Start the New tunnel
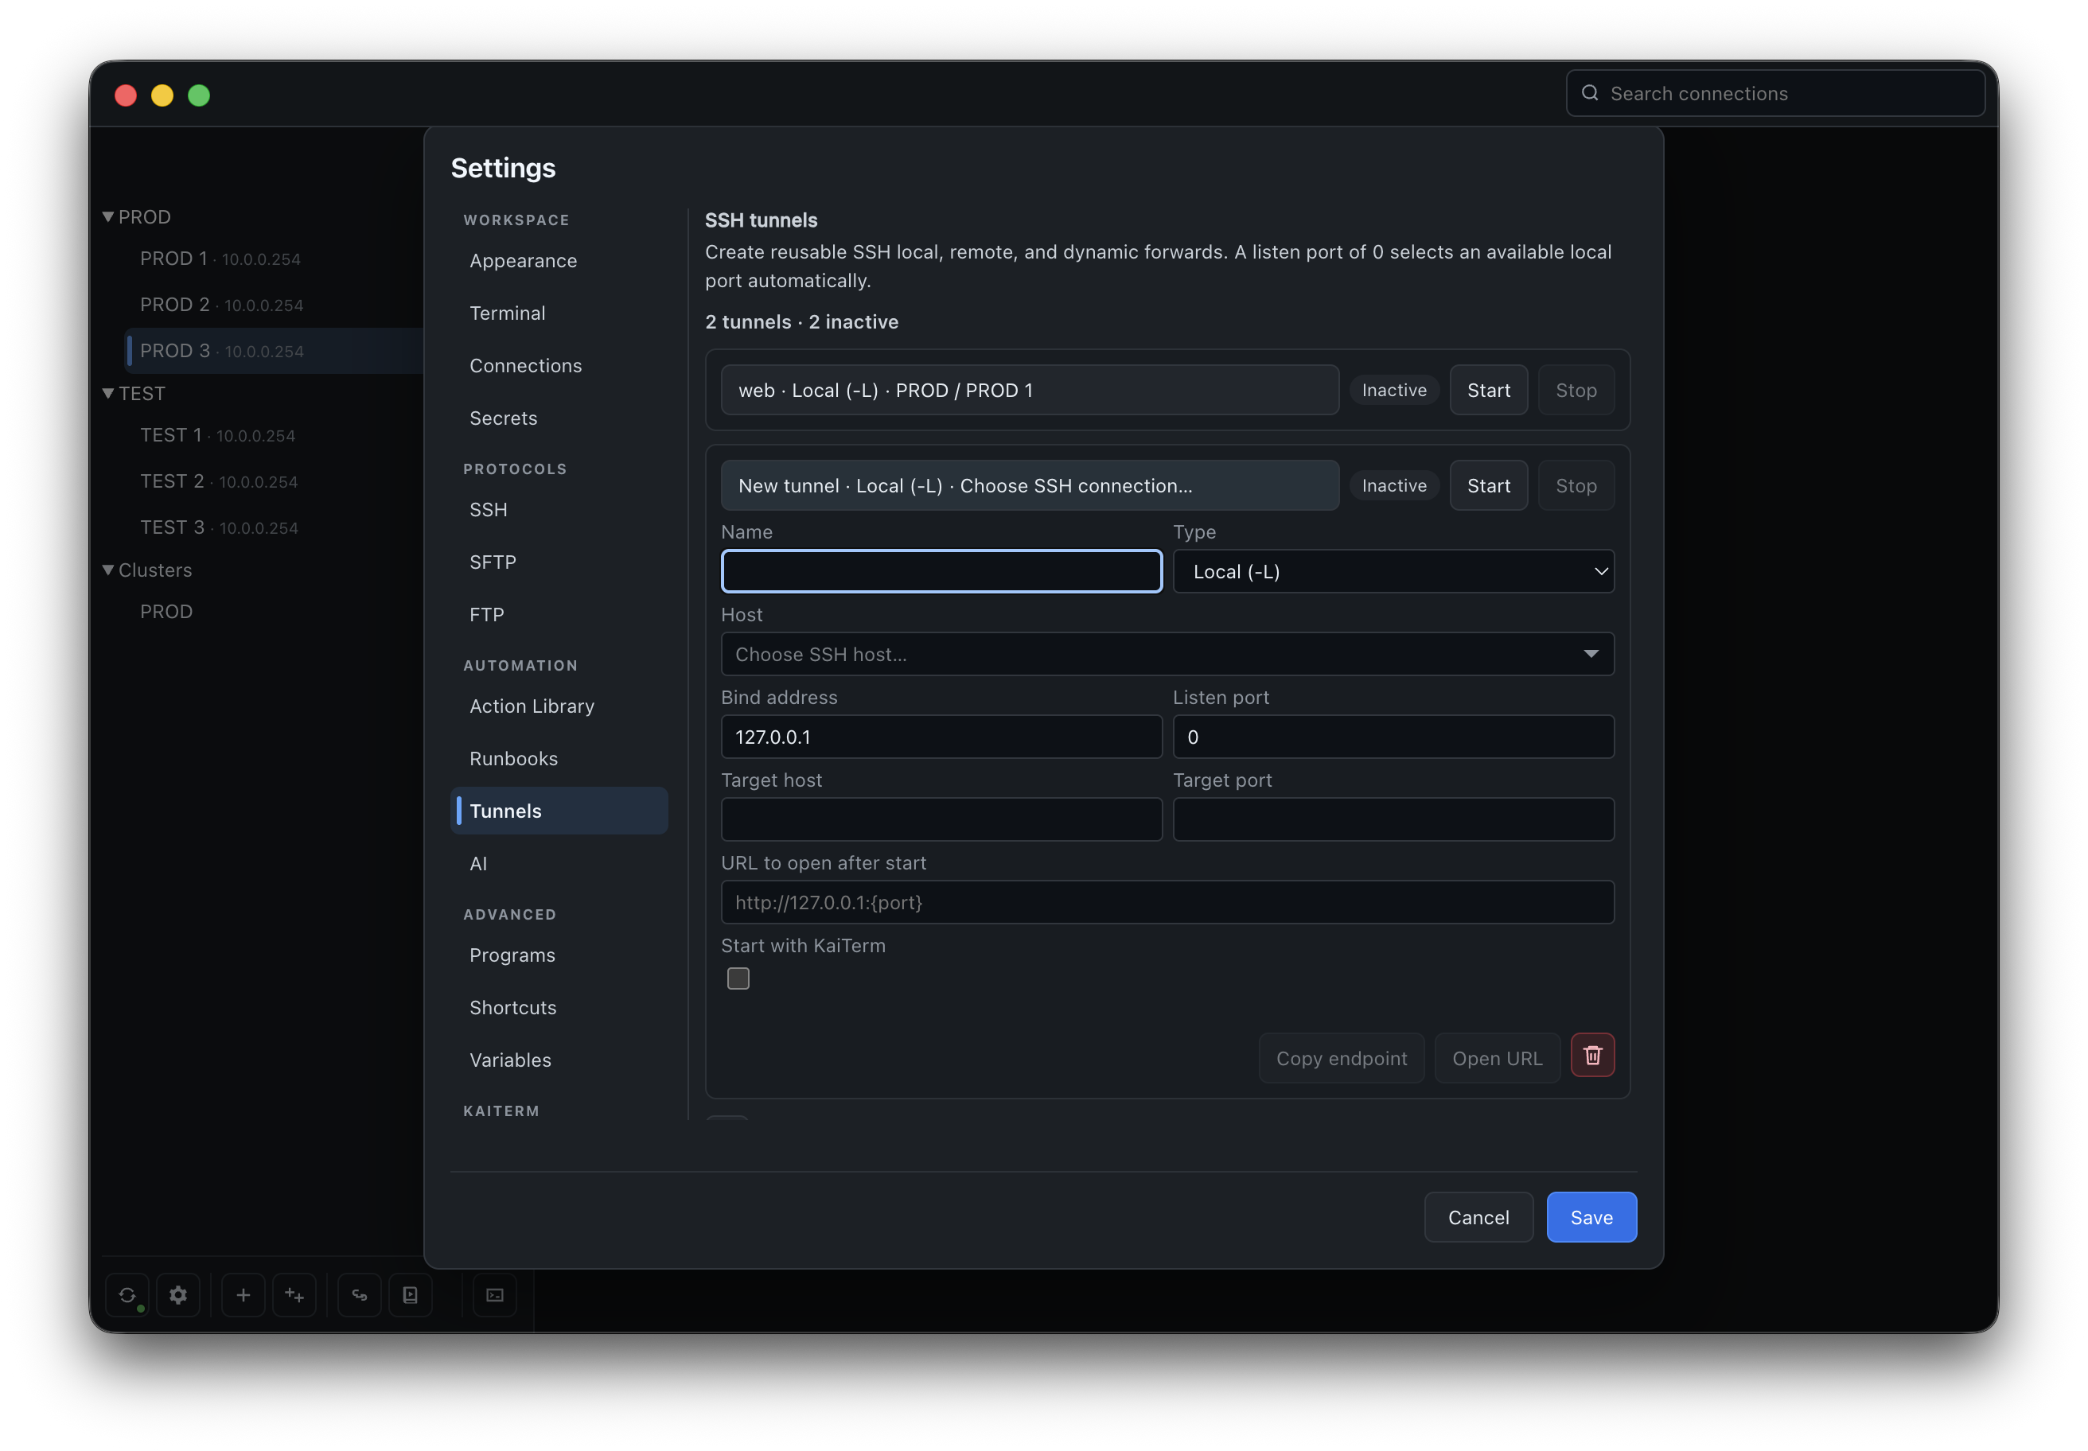The image size is (2088, 1451). 1488,485
